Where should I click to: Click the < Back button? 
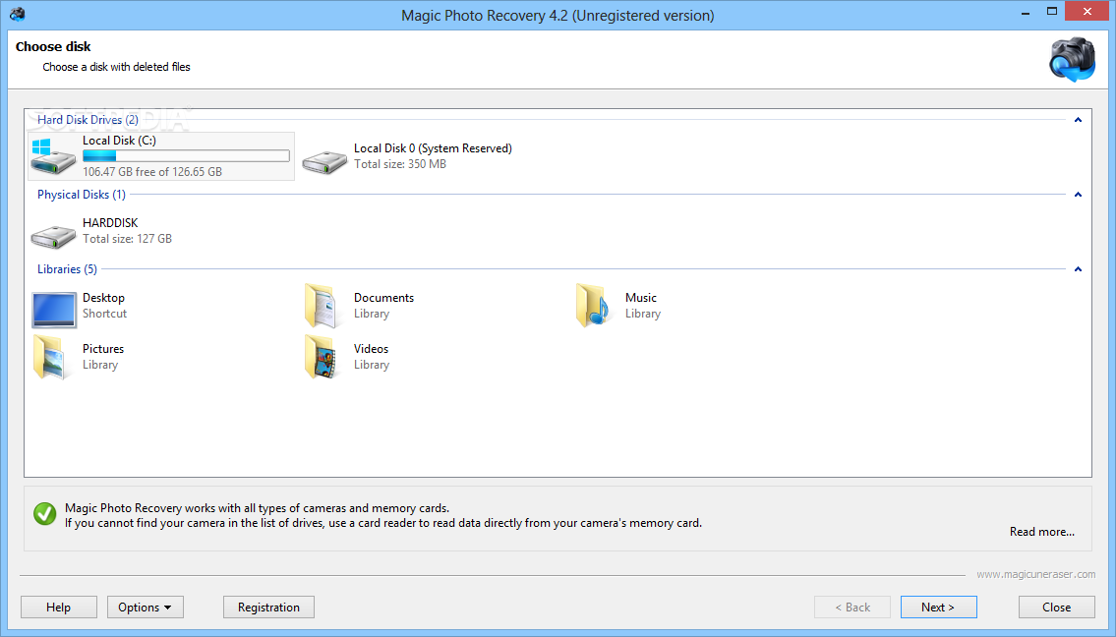pos(852,608)
